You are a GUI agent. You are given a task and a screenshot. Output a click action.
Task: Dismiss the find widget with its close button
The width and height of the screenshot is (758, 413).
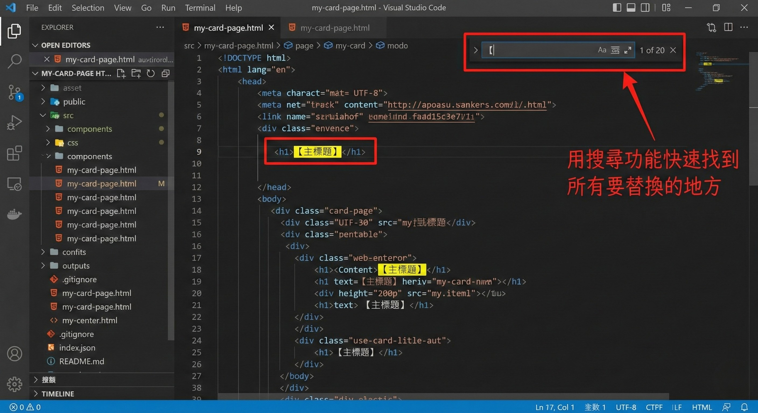pos(673,50)
